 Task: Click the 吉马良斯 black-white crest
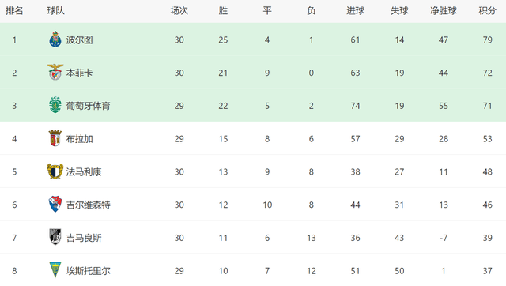55,237
